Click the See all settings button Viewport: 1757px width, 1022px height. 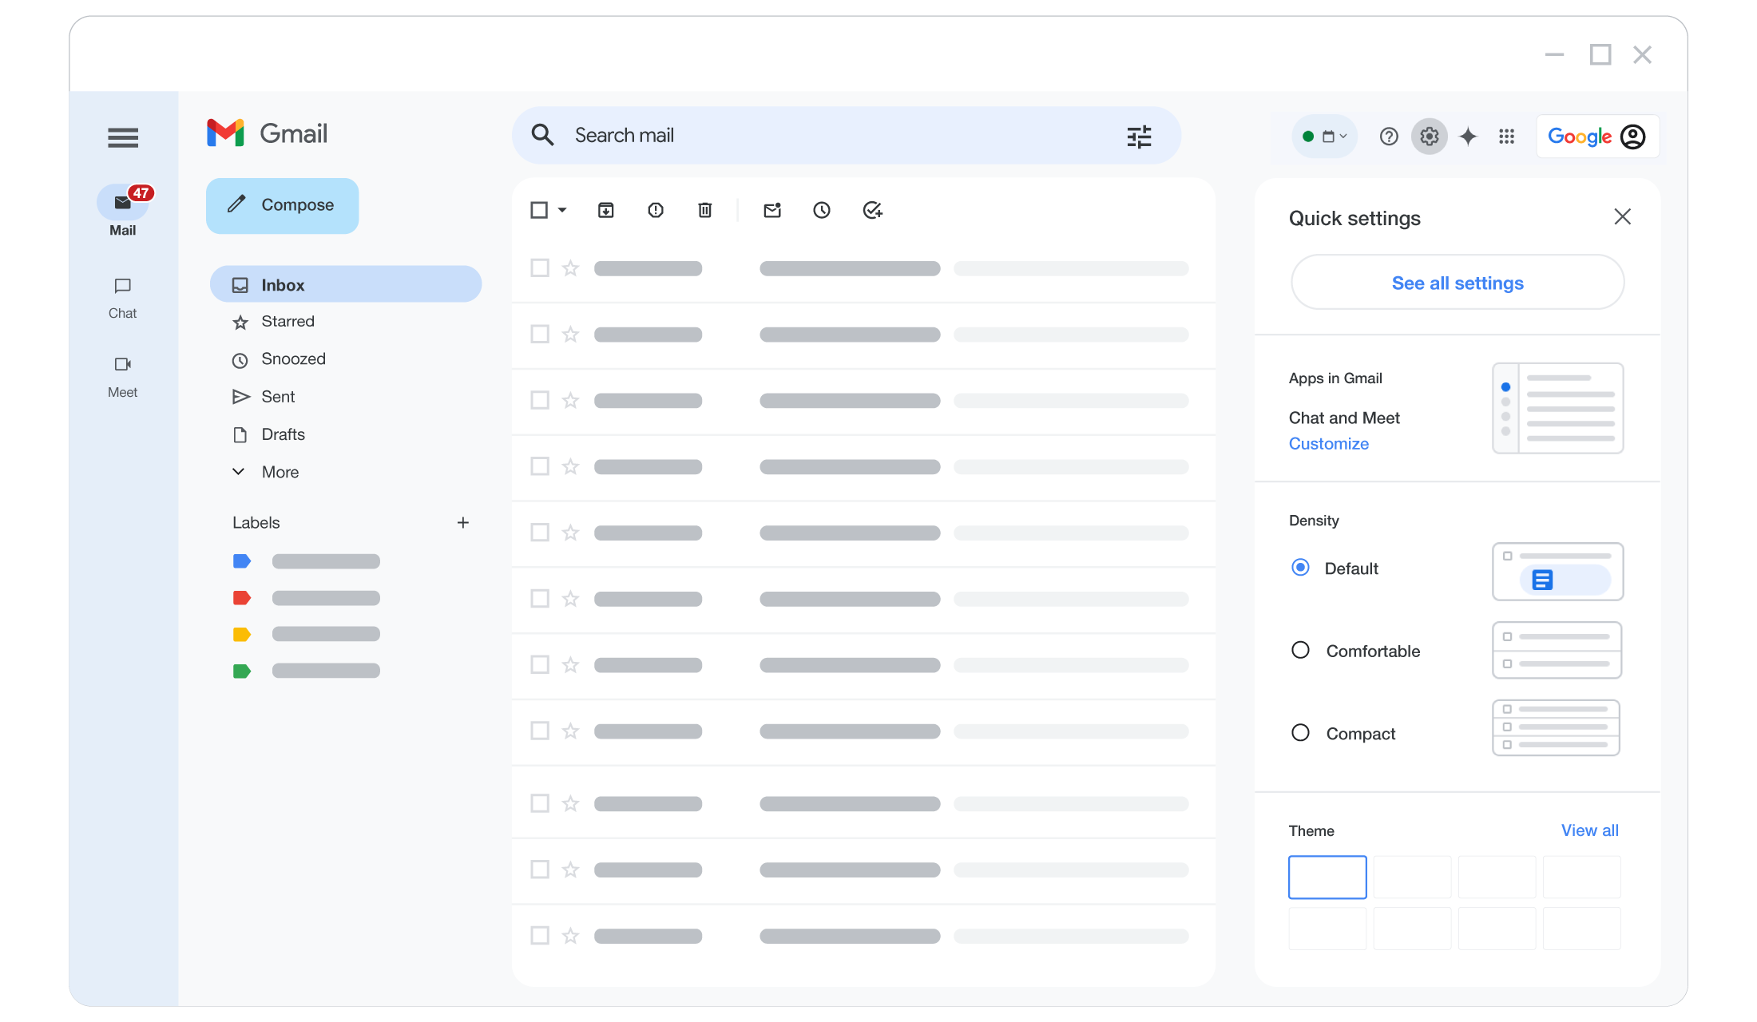[x=1458, y=283]
